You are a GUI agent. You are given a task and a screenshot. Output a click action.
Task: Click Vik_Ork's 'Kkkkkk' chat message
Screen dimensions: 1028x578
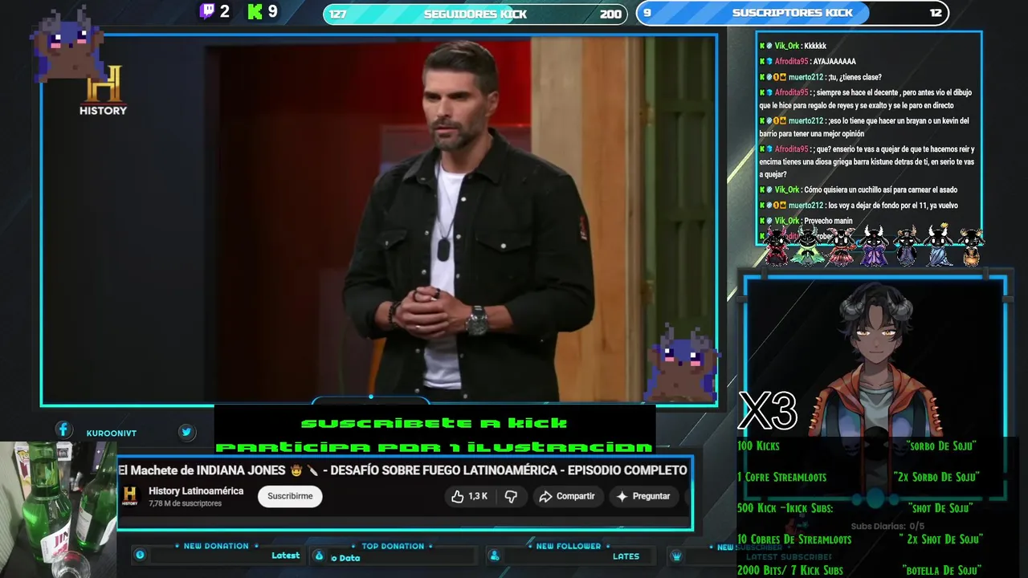[793, 46]
